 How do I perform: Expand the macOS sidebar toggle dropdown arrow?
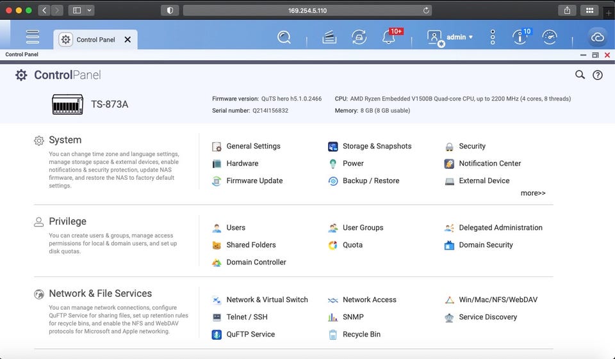pyautogui.click(x=89, y=10)
